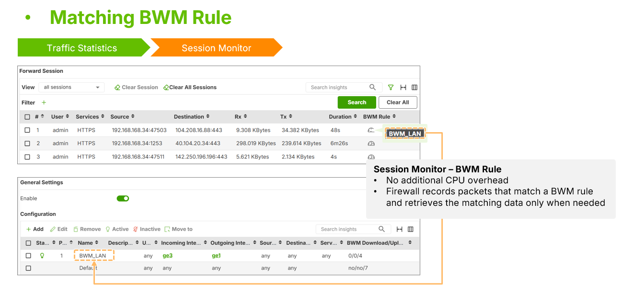622x293 pixels.
Task: Click the Edit pencil icon
Action: 53,229
